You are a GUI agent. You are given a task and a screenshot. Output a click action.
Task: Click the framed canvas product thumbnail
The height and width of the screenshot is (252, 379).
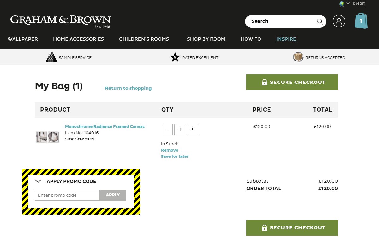47,137
